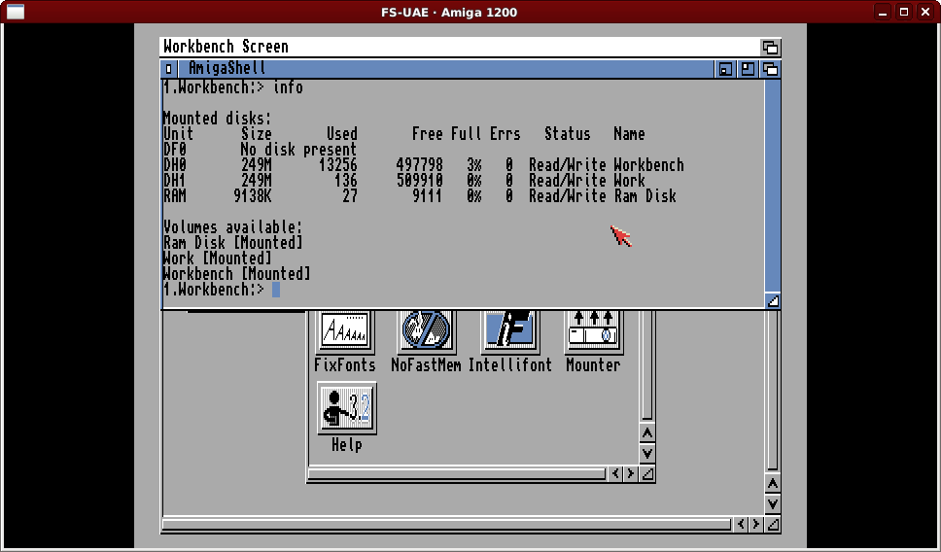The height and width of the screenshot is (552, 941).
Task: Open the FixFonts tool icon
Action: (x=345, y=331)
